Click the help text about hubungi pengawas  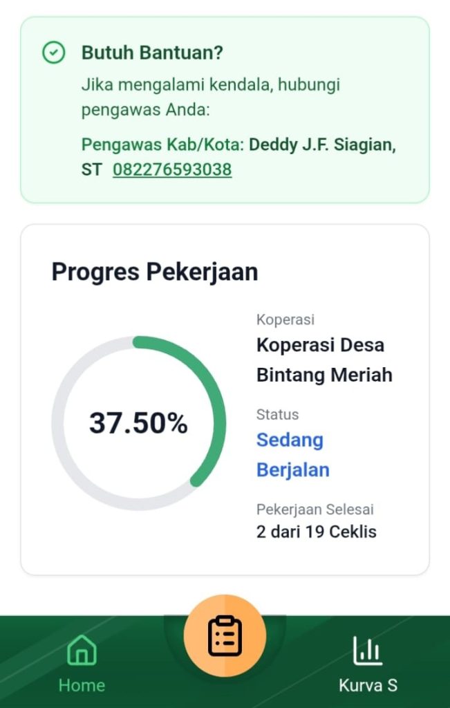point(211,97)
